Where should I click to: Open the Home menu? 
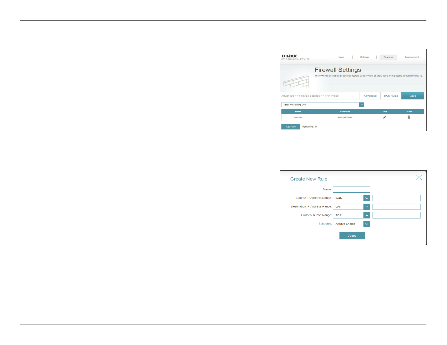coord(341,57)
